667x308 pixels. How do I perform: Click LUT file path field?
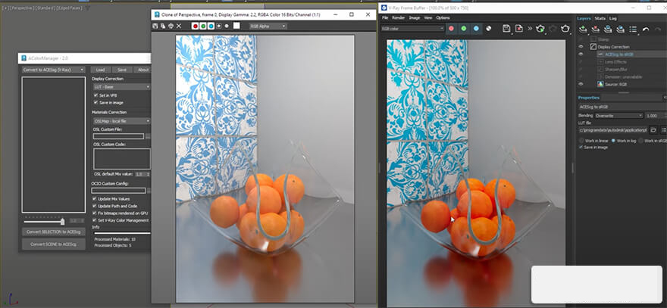coord(612,130)
